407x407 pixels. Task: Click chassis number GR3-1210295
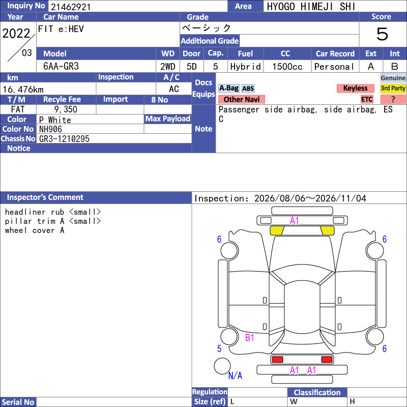point(65,139)
